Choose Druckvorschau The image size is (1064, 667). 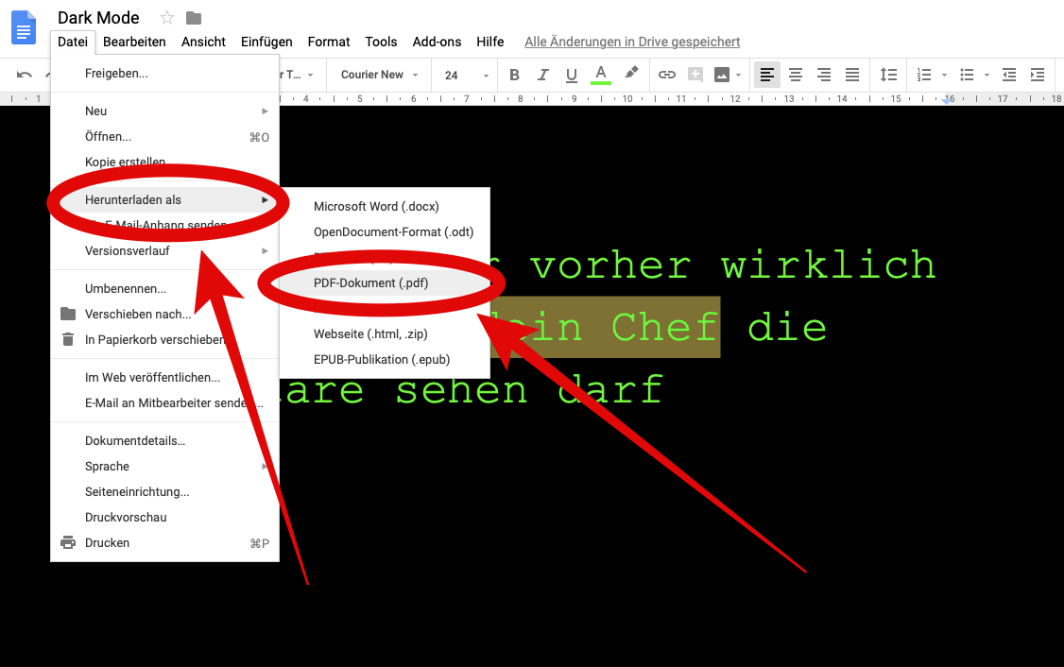(165, 518)
